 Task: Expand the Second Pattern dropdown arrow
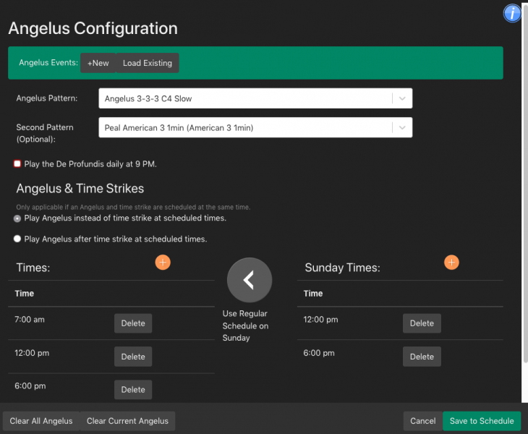[x=402, y=127]
